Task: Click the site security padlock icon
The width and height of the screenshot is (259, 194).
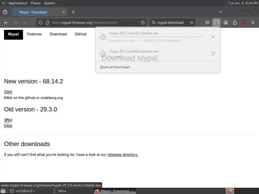Action: [48, 22]
